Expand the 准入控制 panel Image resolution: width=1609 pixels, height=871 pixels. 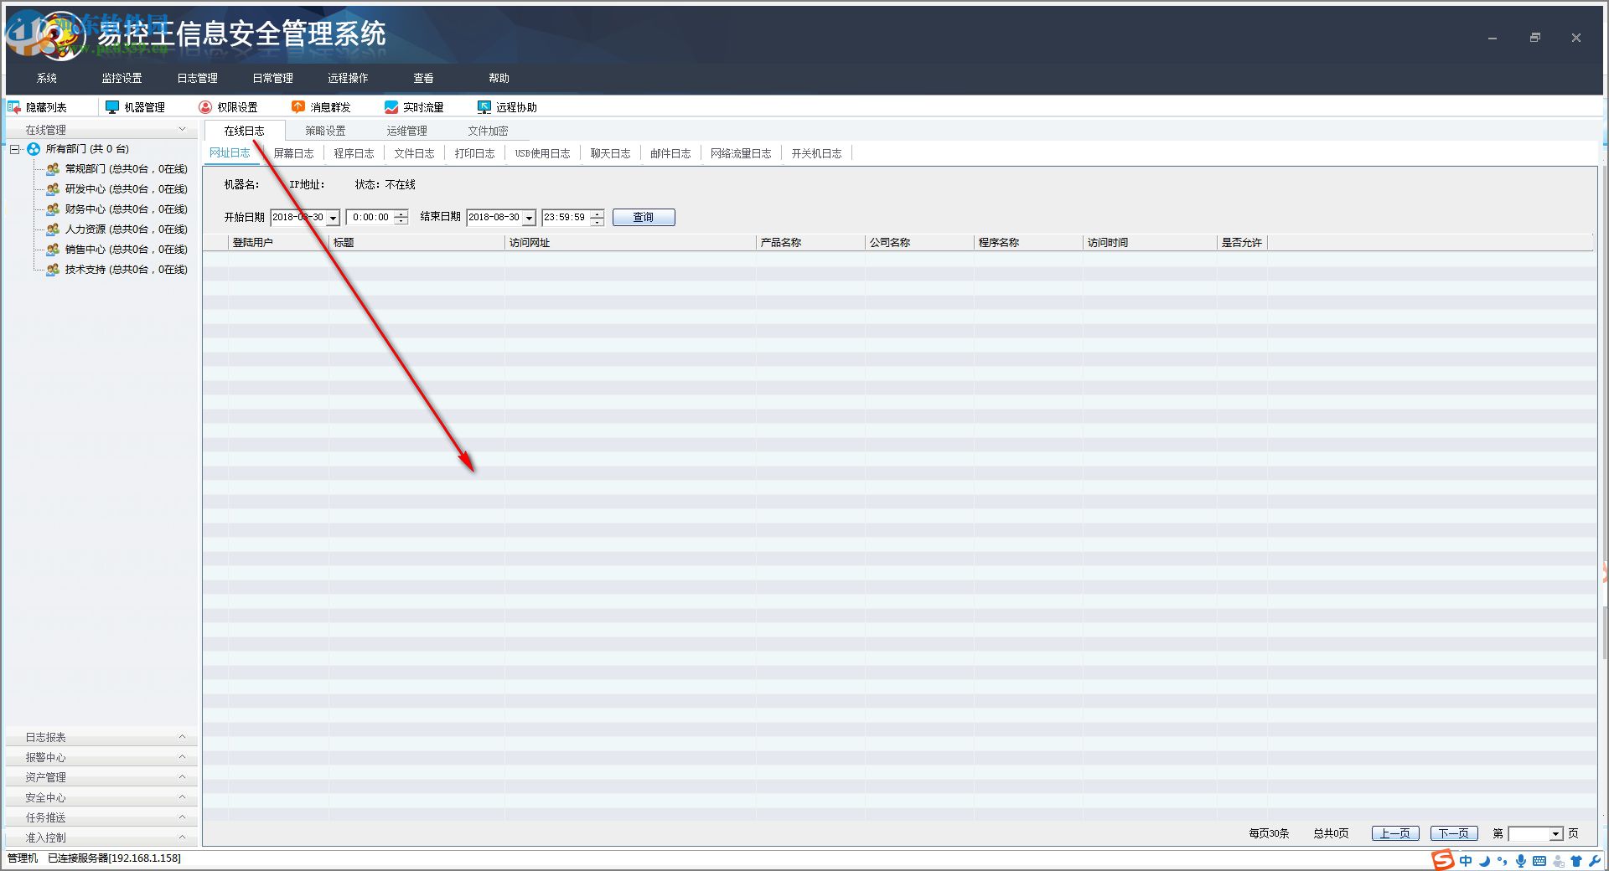click(183, 837)
